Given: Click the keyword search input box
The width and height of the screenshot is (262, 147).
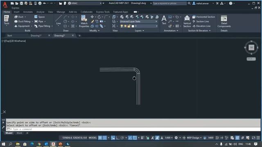Looking at the screenshot, I should [169, 3].
